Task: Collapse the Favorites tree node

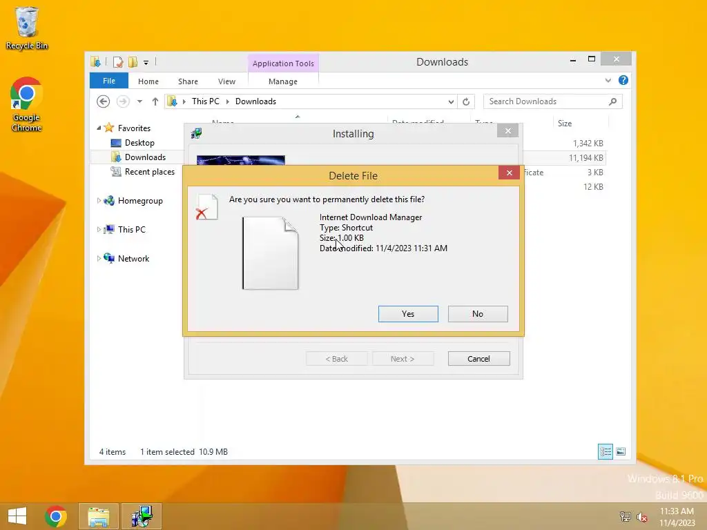Action: [99, 128]
